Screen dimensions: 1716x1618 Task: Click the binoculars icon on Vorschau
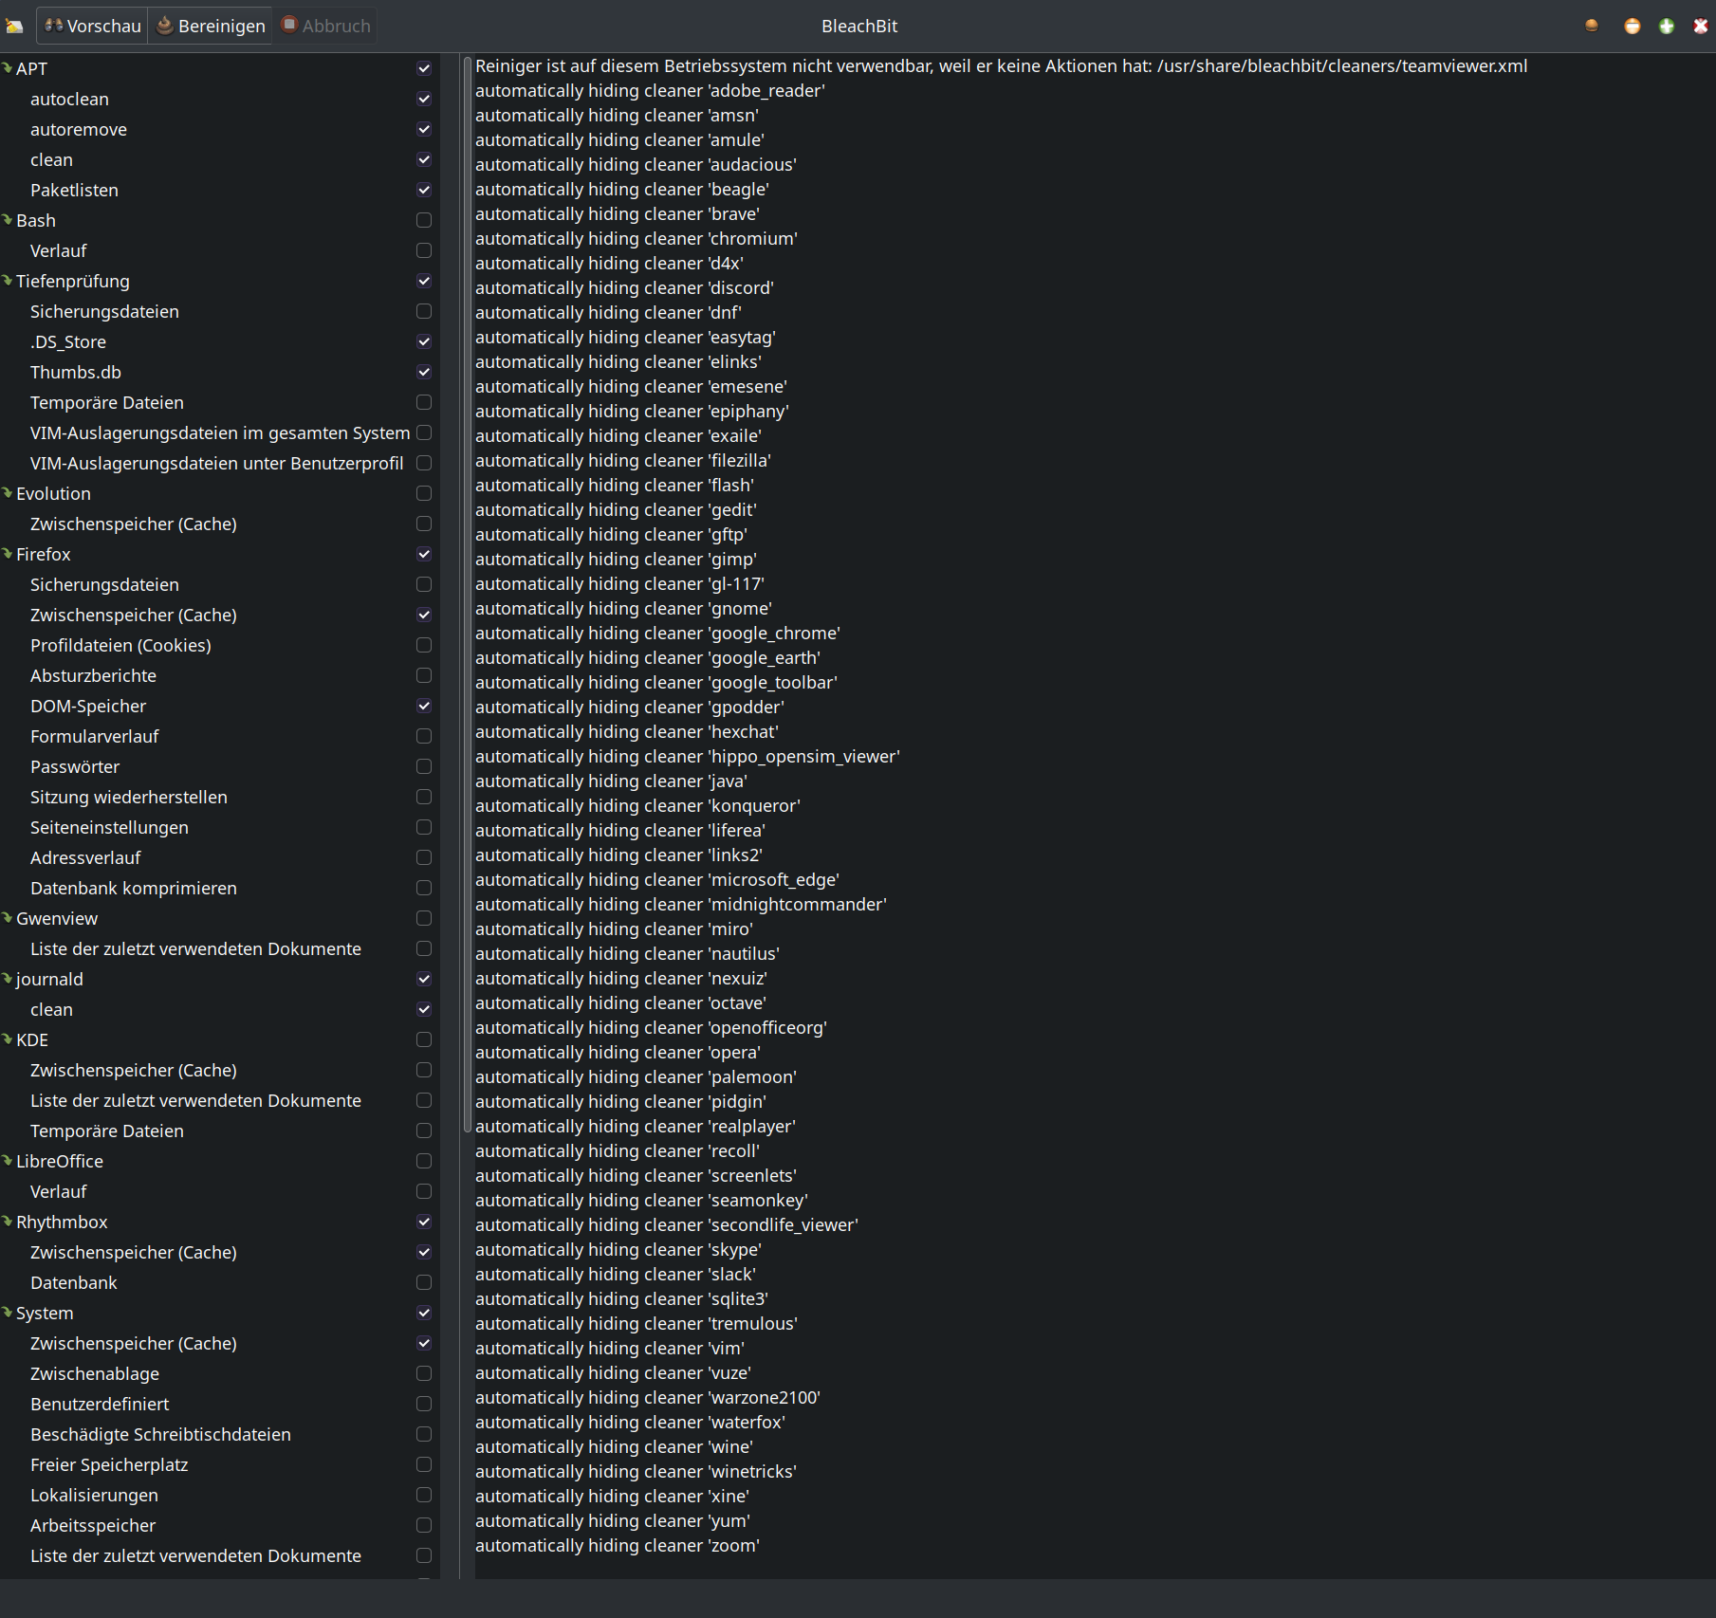click(x=55, y=26)
